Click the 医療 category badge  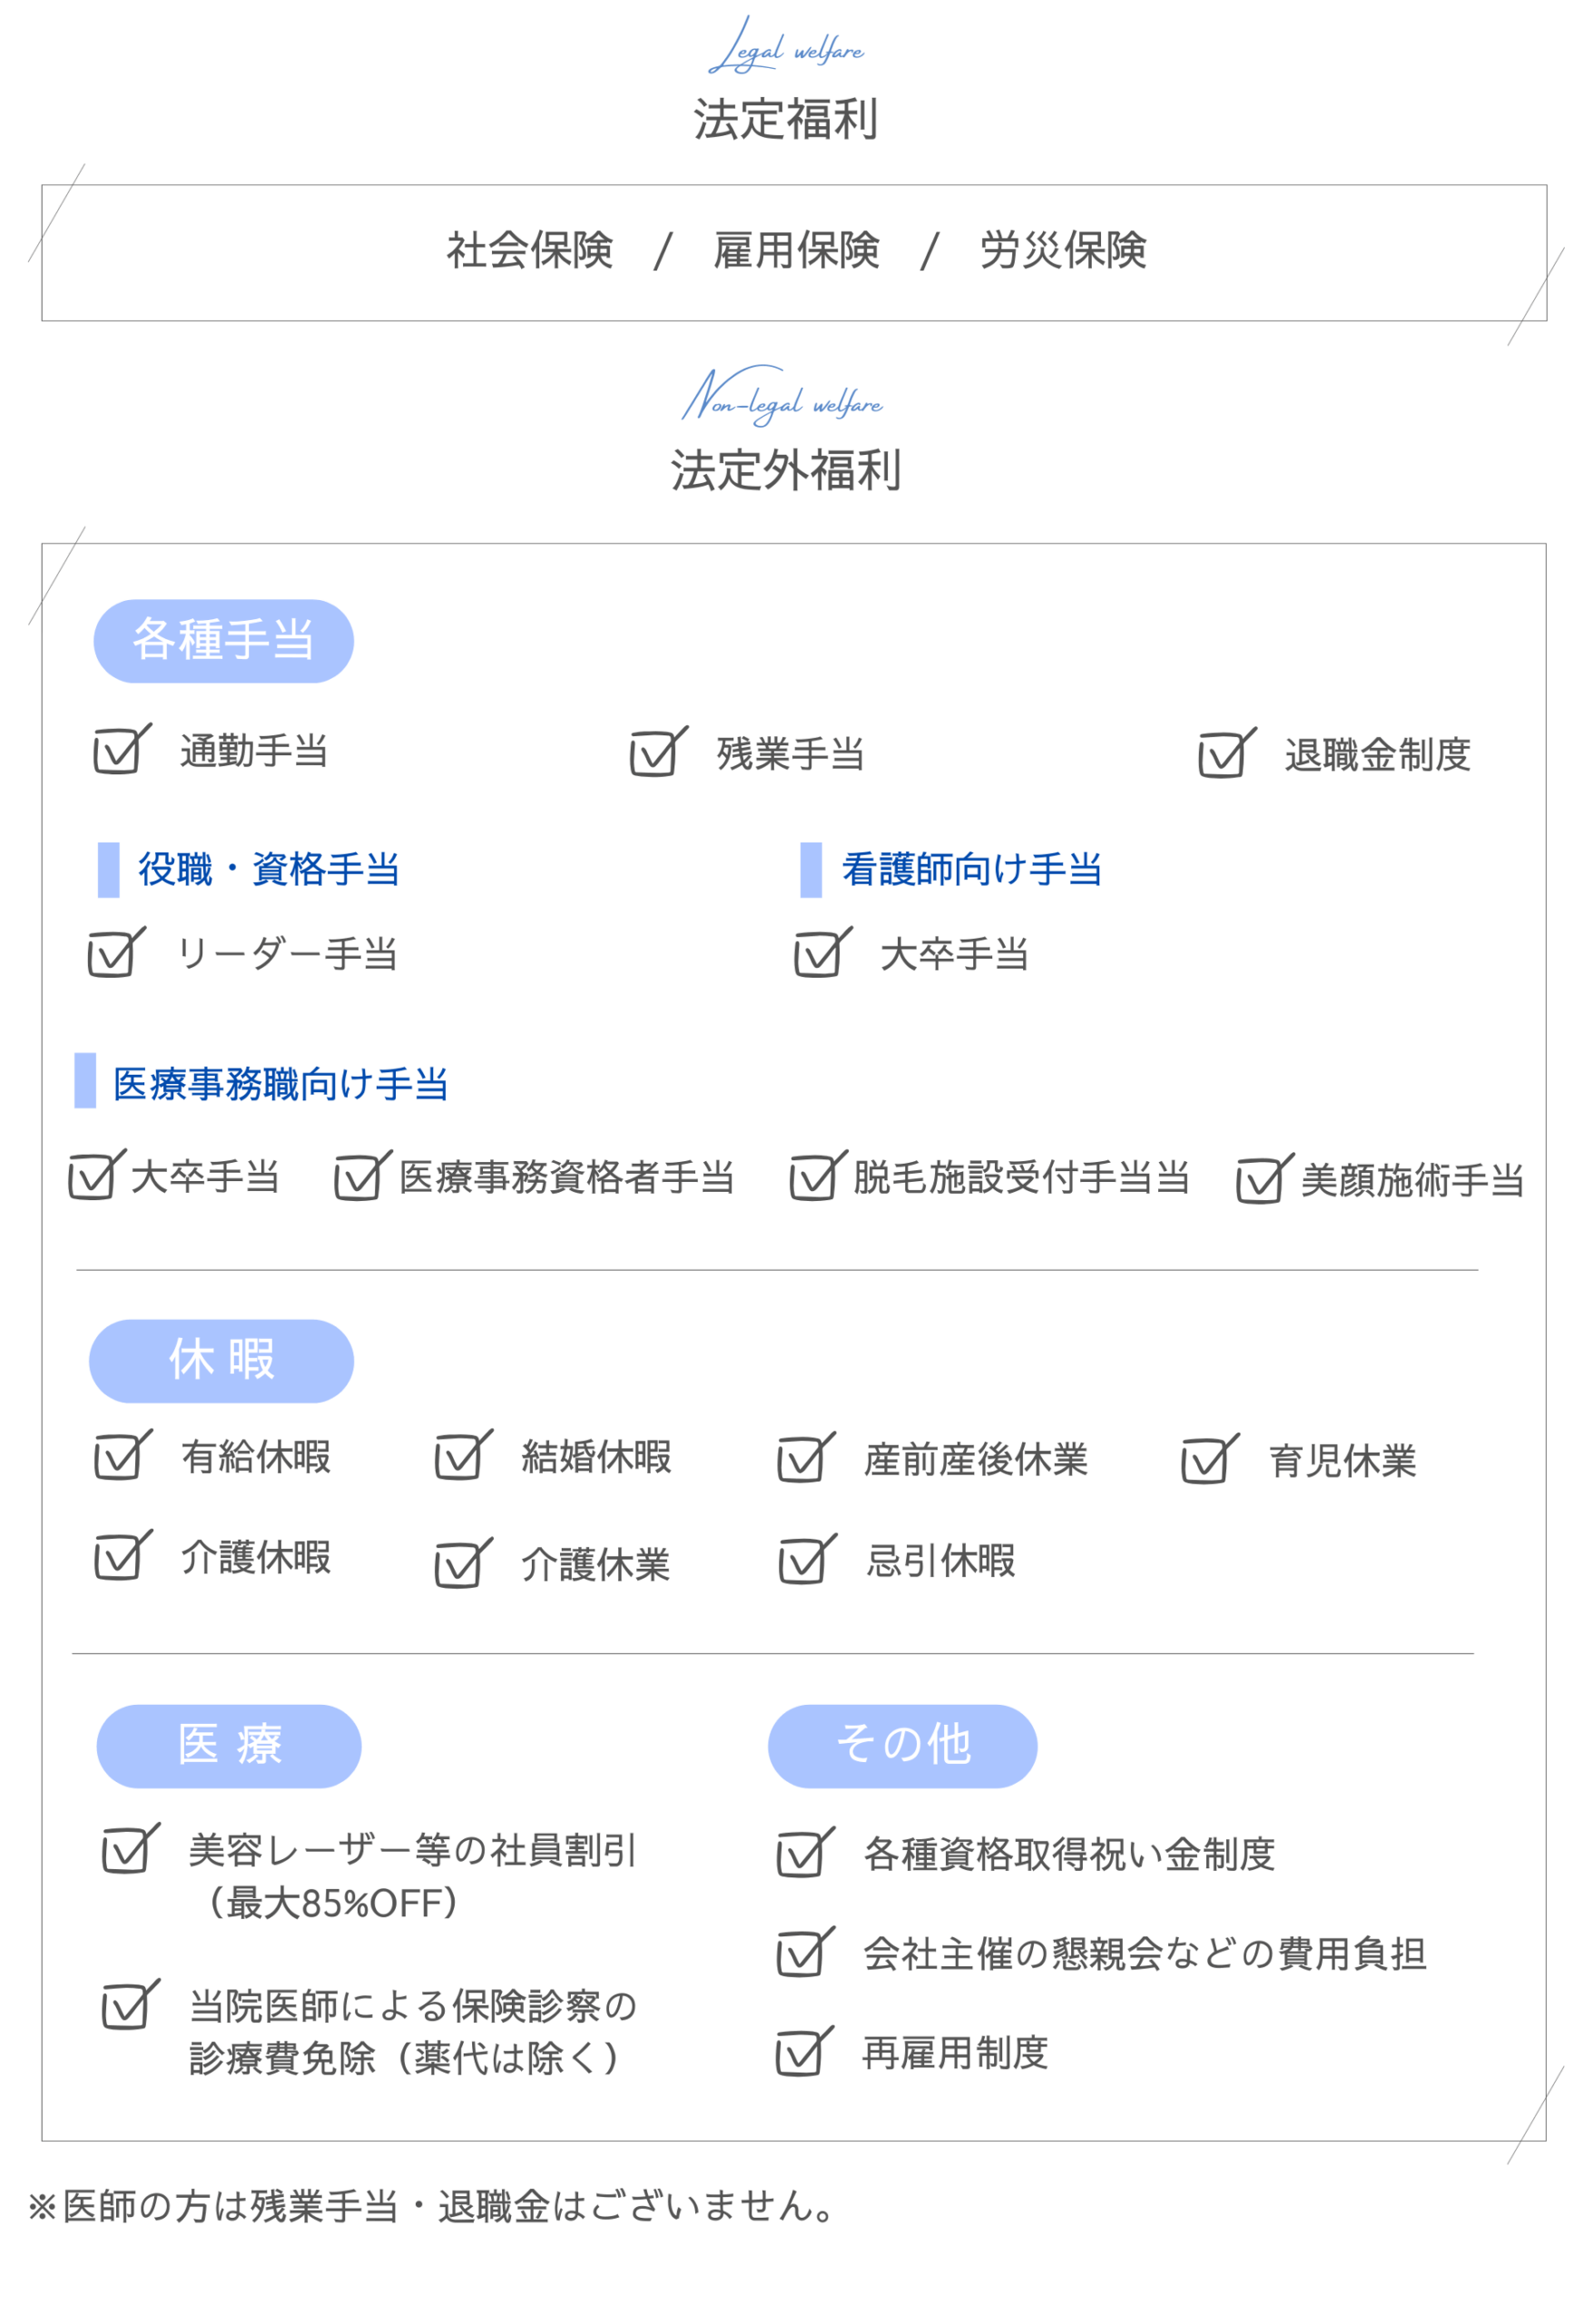(229, 1746)
